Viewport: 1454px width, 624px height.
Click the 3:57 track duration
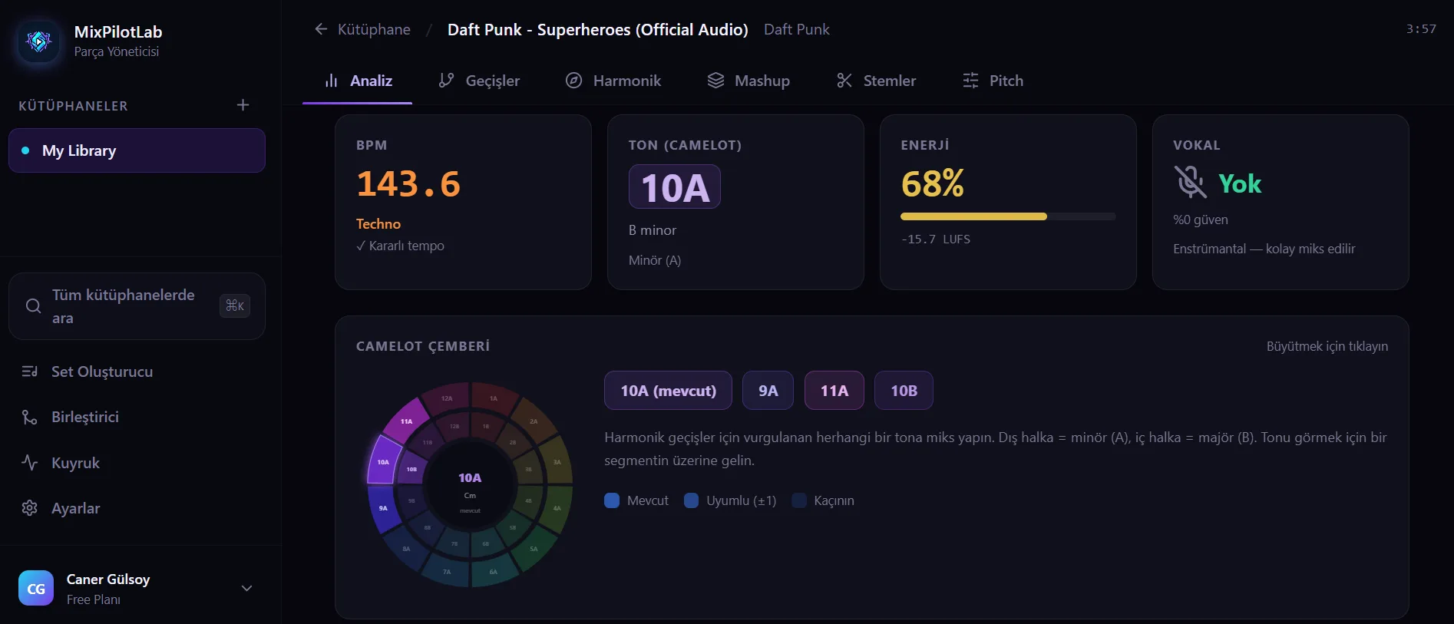point(1421,29)
